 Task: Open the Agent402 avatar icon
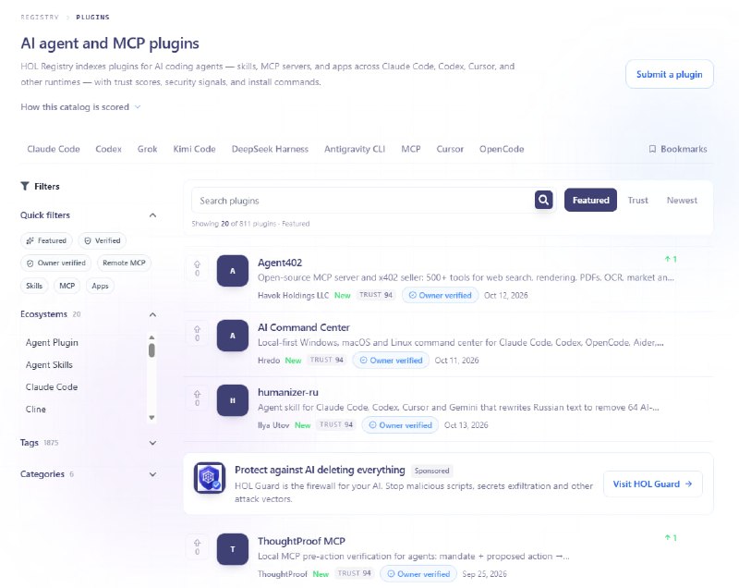233,271
